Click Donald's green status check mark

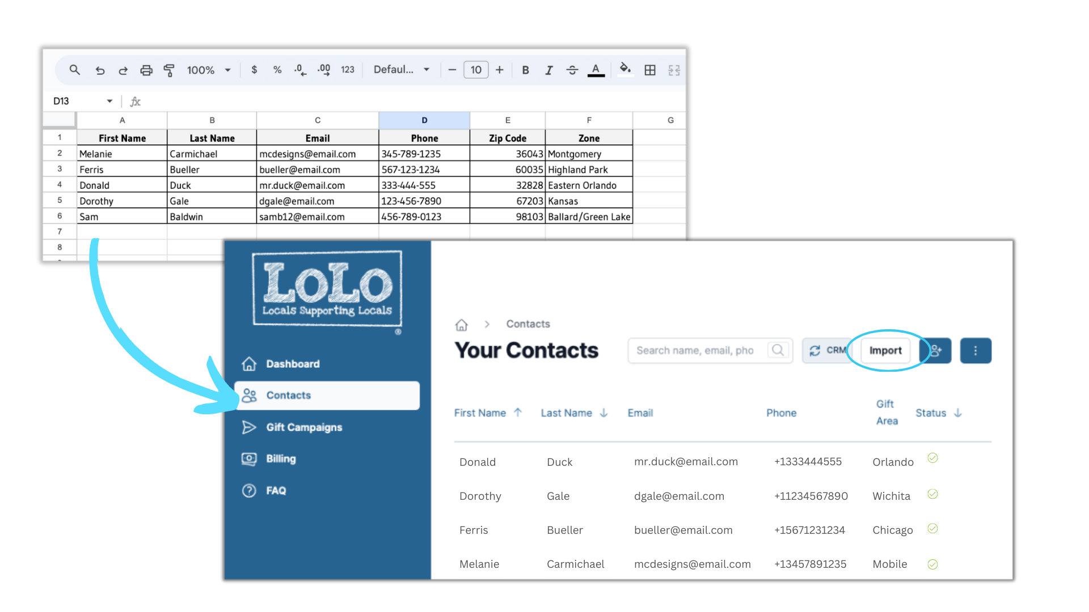[x=932, y=458]
